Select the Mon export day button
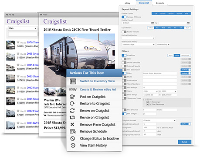 [x=151, y=28]
